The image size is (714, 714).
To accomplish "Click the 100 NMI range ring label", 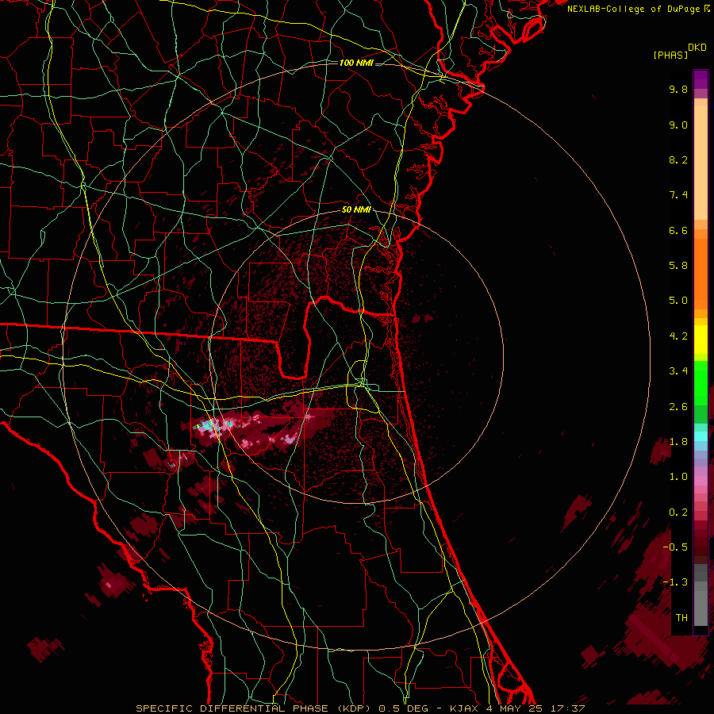I will click(356, 63).
